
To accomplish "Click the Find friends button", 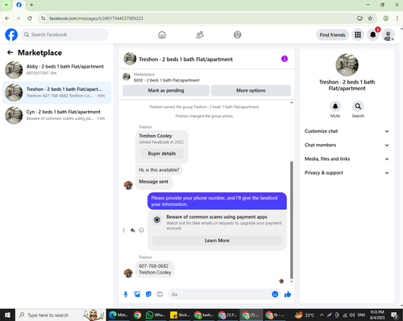I will coord(332,35).
